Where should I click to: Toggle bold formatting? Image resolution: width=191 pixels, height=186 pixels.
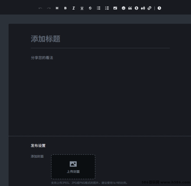(x=65, y=8)
